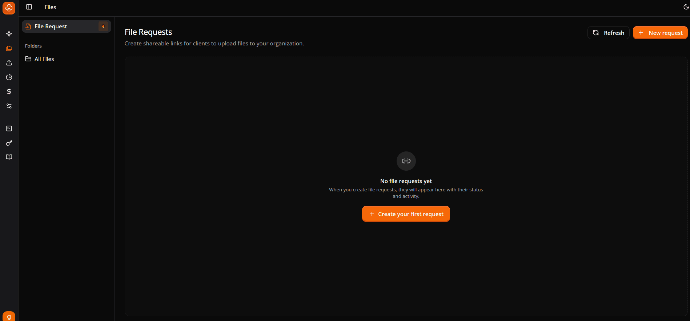Click the Files breadcrumb title

click(x=51, y=7)
